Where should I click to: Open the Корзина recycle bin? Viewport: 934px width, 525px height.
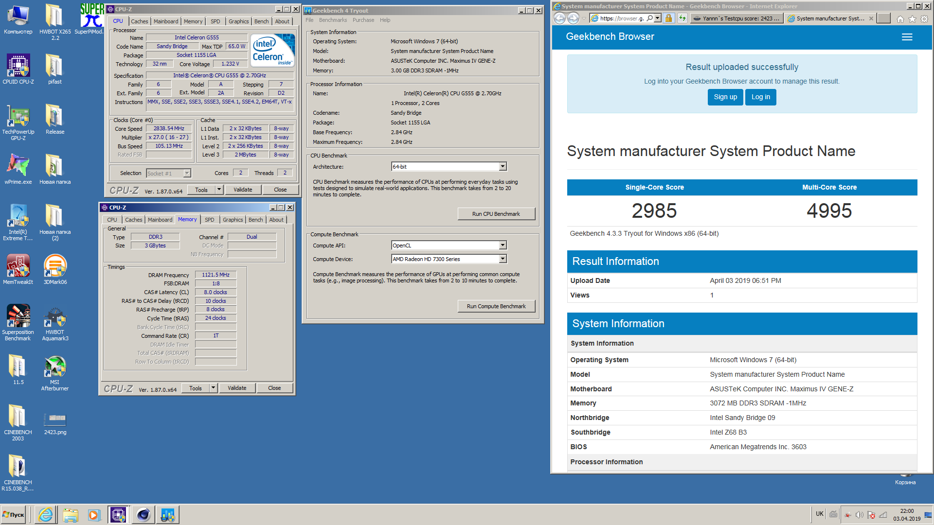905,479
